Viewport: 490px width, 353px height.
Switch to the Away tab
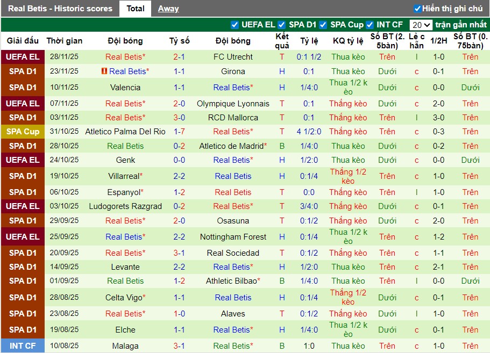(x=168, y=8)
